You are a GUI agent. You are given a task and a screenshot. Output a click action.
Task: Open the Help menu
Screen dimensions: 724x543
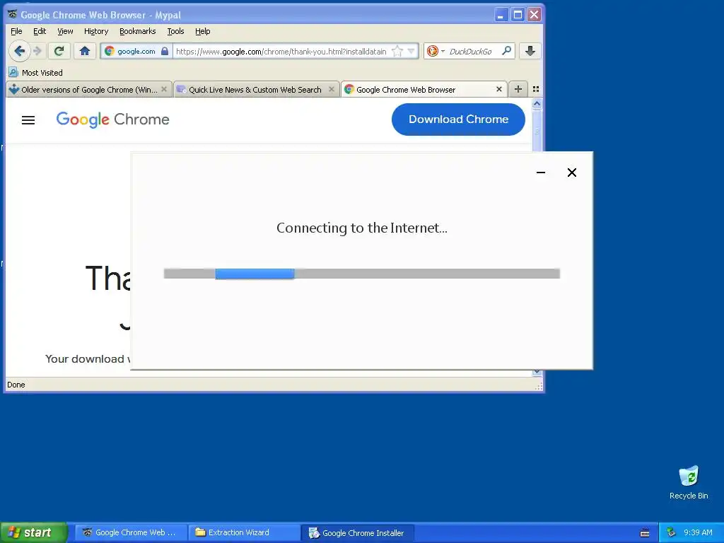[x=203, y=31]
